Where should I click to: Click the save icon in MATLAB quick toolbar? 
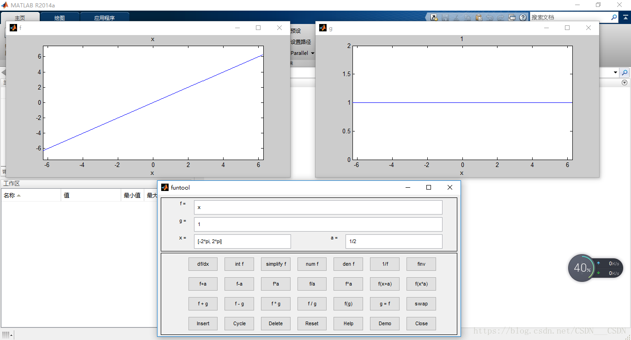(x=445, y=18)
